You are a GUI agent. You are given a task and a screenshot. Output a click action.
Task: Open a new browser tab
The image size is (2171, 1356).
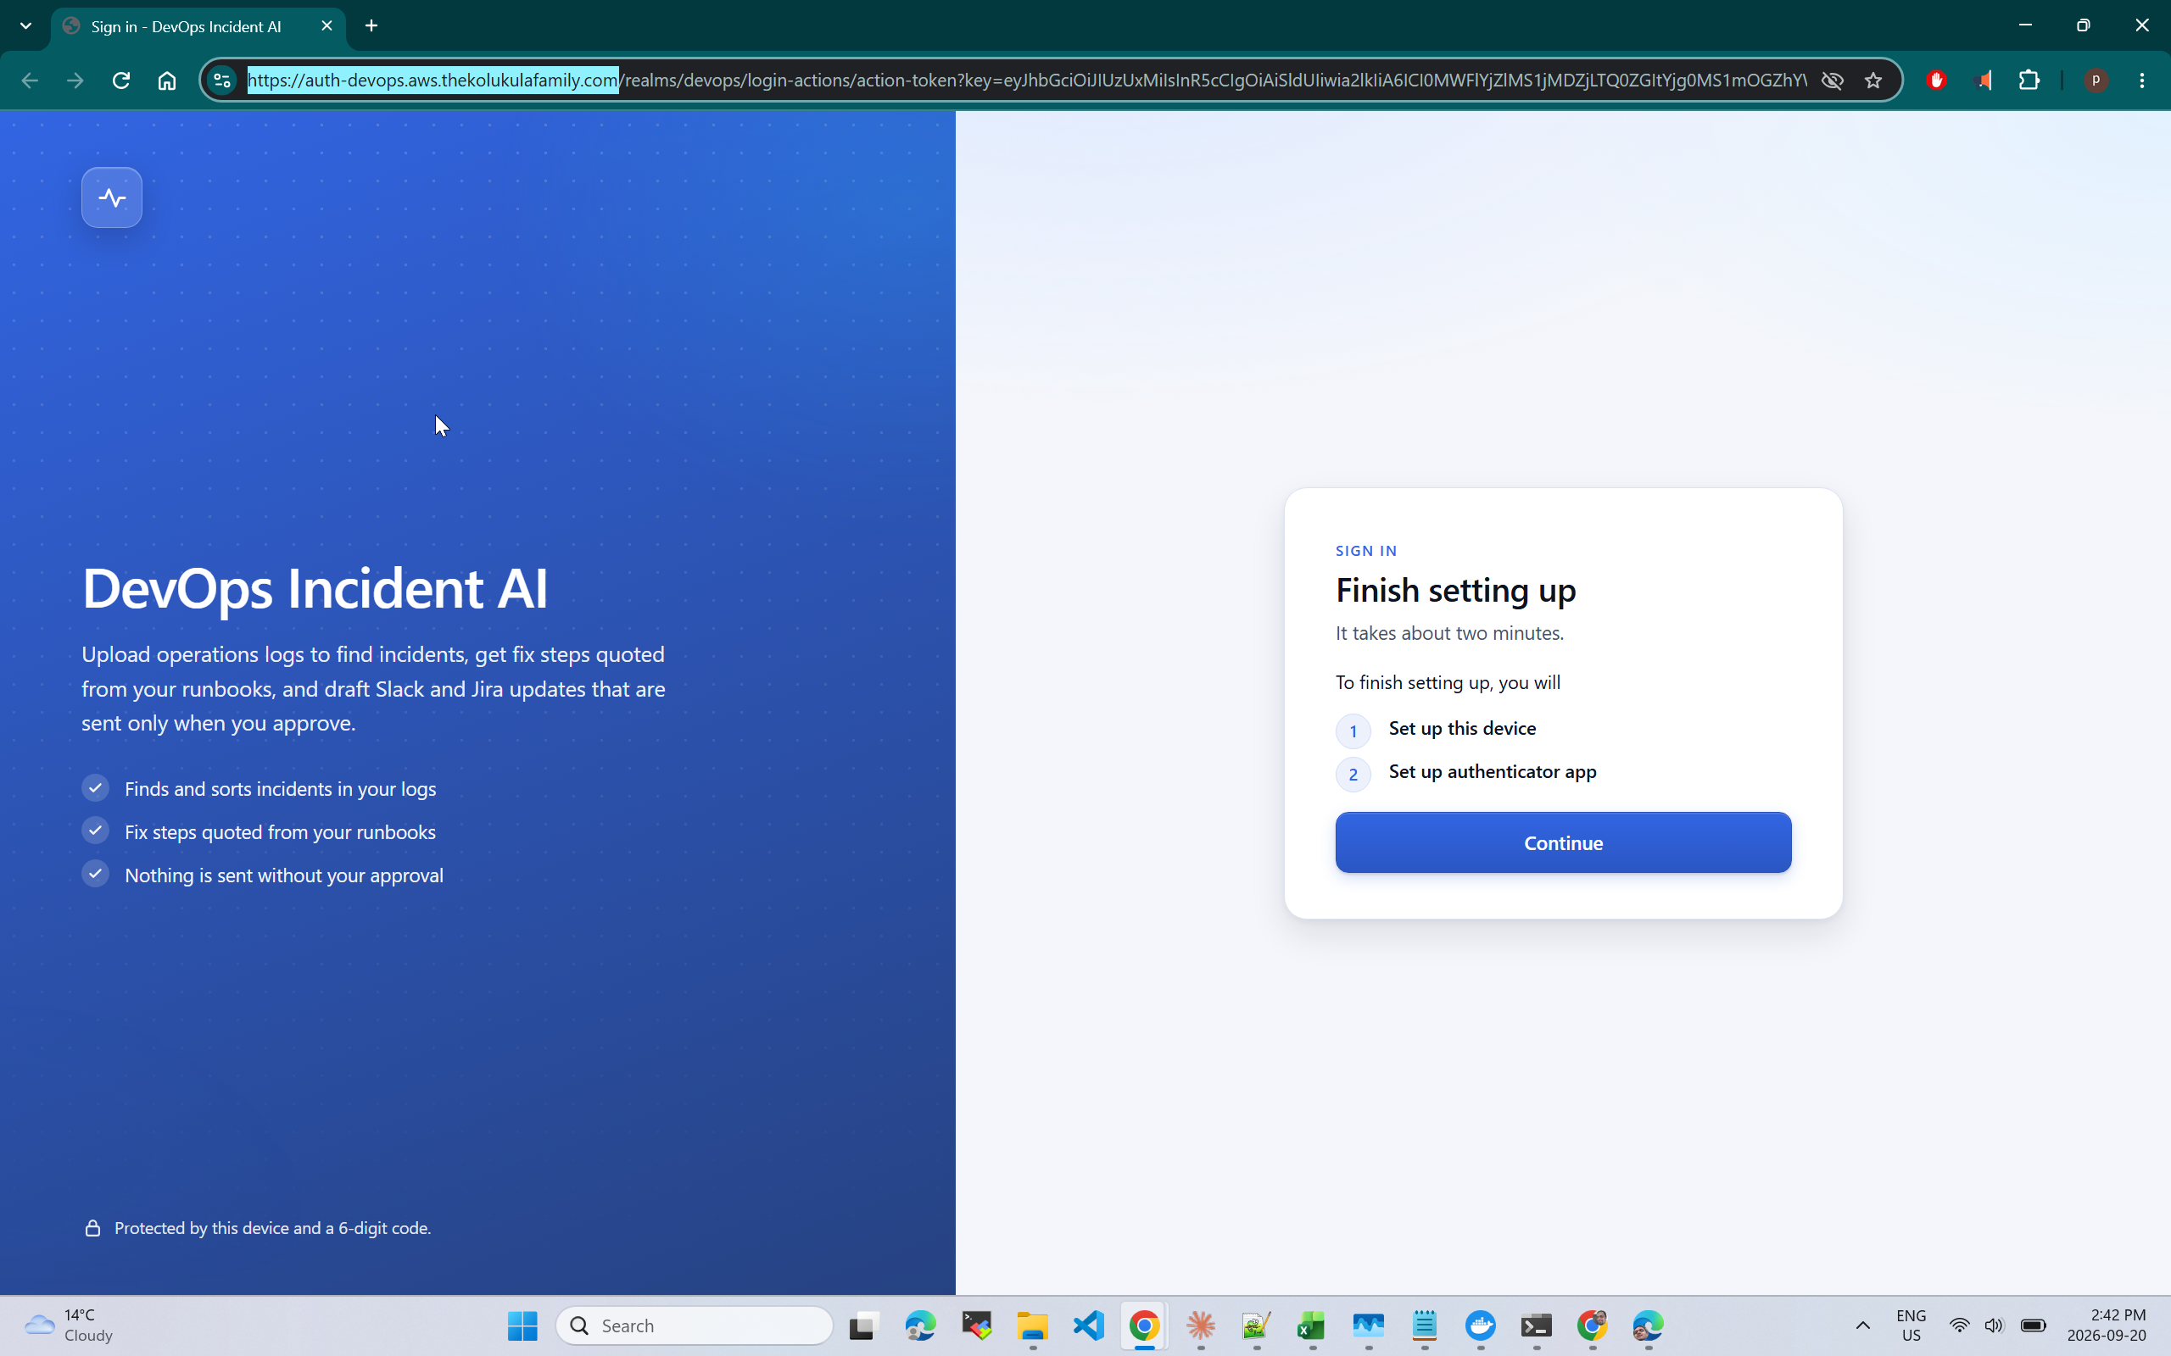pyautogui.click(x=371, y=26)
